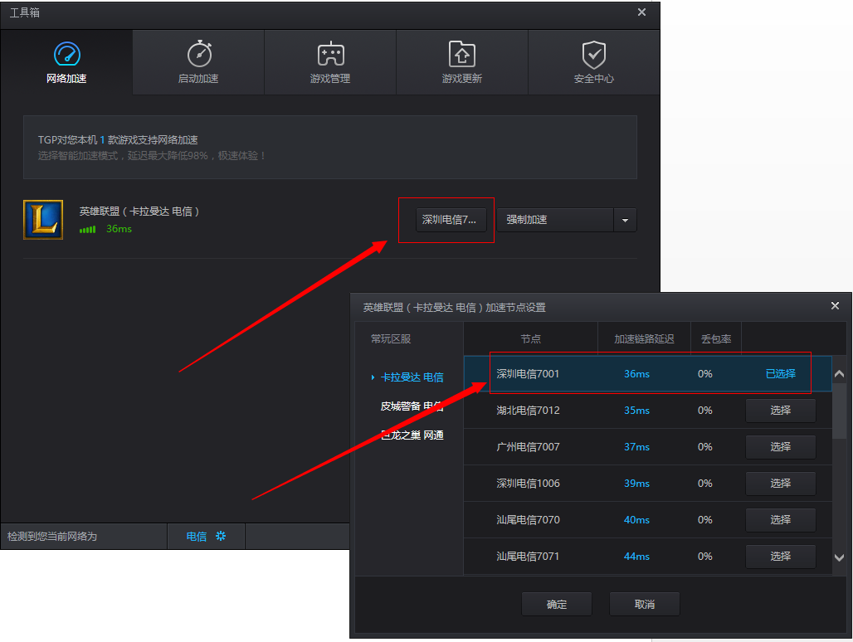Click the 广州电信7007 node name
Image resolution: width=853 pixels, height=642 pixels.
tap(528, 447)
